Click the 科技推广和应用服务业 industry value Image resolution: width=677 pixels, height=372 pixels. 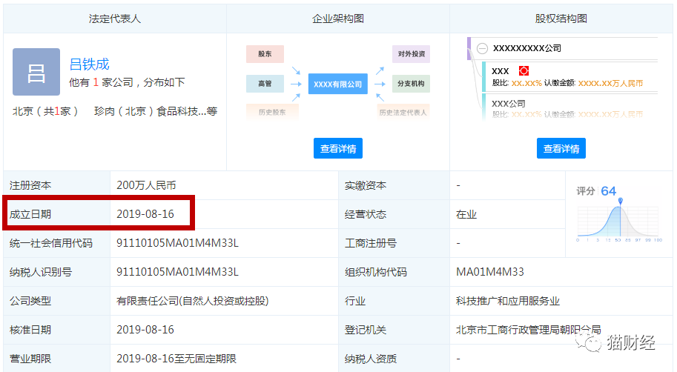[x=508, y=301]
